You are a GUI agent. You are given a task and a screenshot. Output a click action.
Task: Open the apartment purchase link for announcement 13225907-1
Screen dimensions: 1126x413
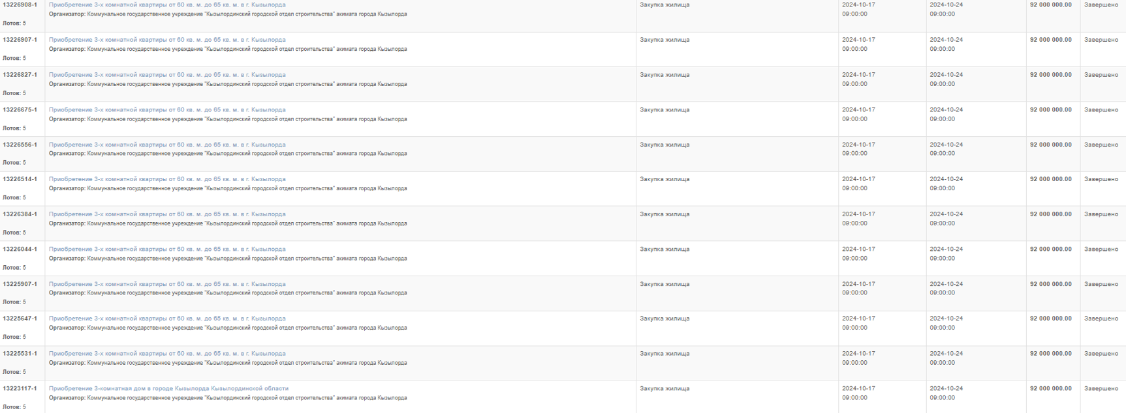tap(167, 284)
